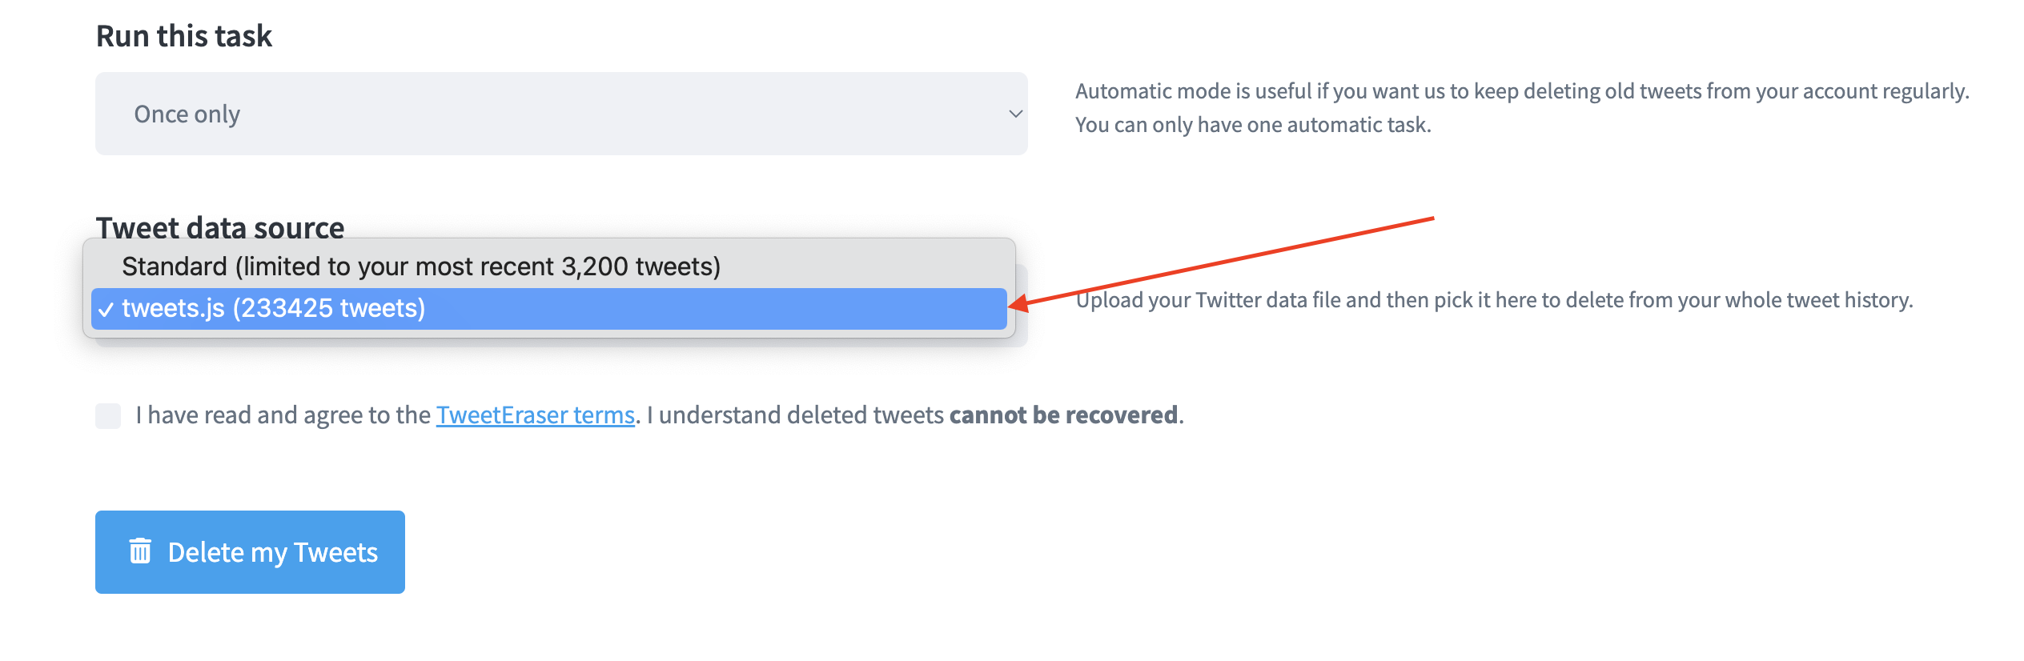Click the checkmark beside tweets.js option
Viewport: 2024px width, 661px height.
pyautogui.click(x=106, y=310)
